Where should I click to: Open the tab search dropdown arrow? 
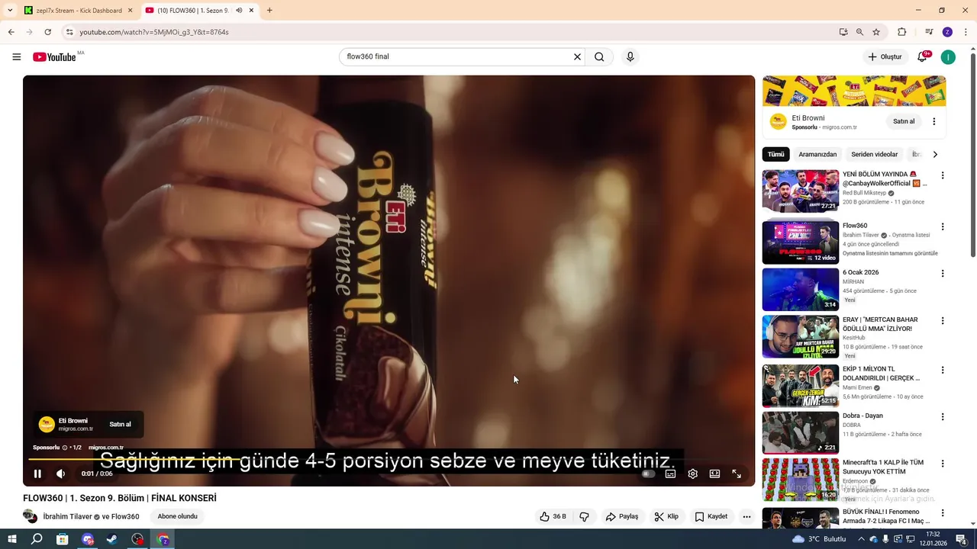pyautogui.click(x=10, y=11)
